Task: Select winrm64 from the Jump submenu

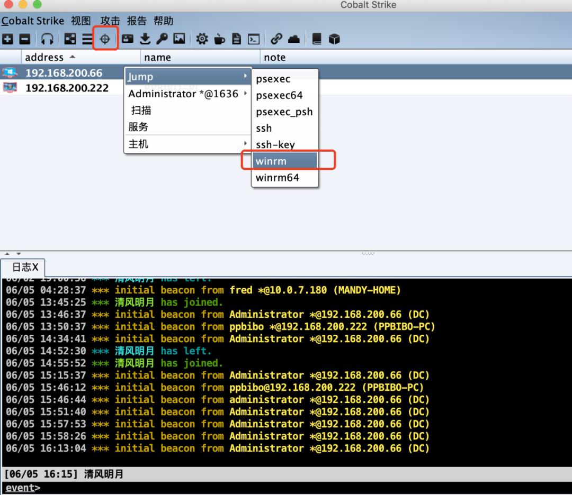Action: pyautogui.click(x=285, y=177)
